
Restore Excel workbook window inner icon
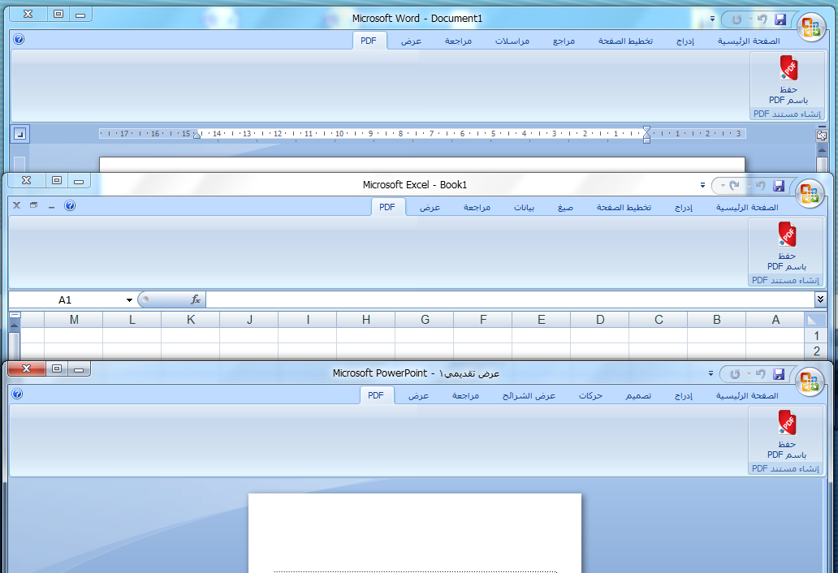pyautogui.click(x=33, y=205)
